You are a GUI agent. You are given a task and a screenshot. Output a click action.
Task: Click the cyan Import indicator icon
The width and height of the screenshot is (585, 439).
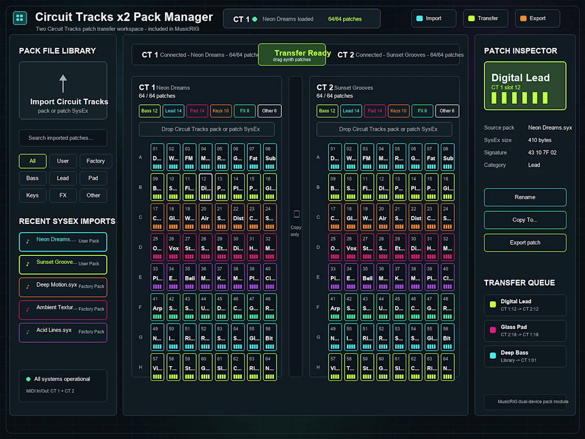pyautogui.click(x=420, y=18)
